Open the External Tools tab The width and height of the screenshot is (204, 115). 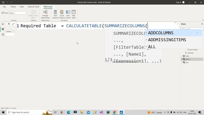(x=33, y=7)
